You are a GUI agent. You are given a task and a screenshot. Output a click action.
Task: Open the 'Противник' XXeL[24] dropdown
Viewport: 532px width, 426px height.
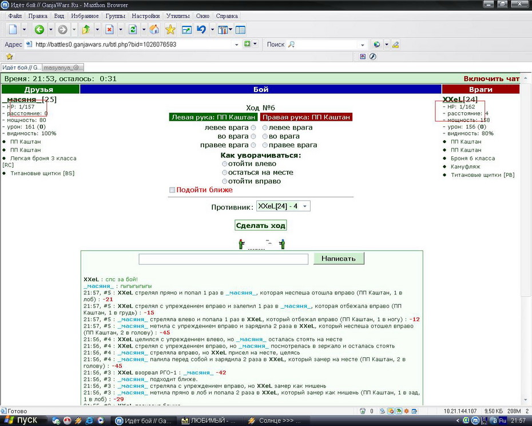283,206
